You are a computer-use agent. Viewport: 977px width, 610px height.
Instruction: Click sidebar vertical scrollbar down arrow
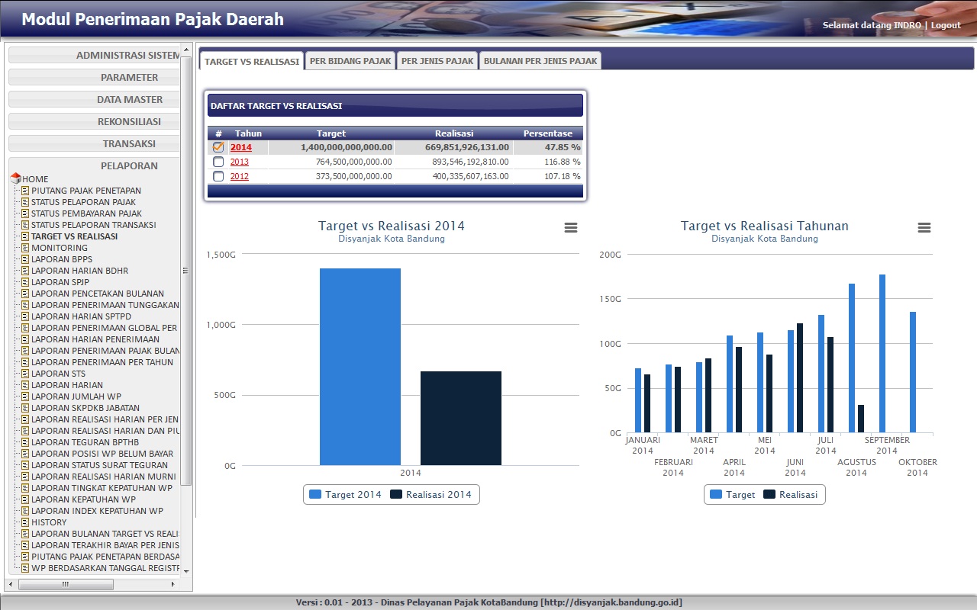pos(186,570)
